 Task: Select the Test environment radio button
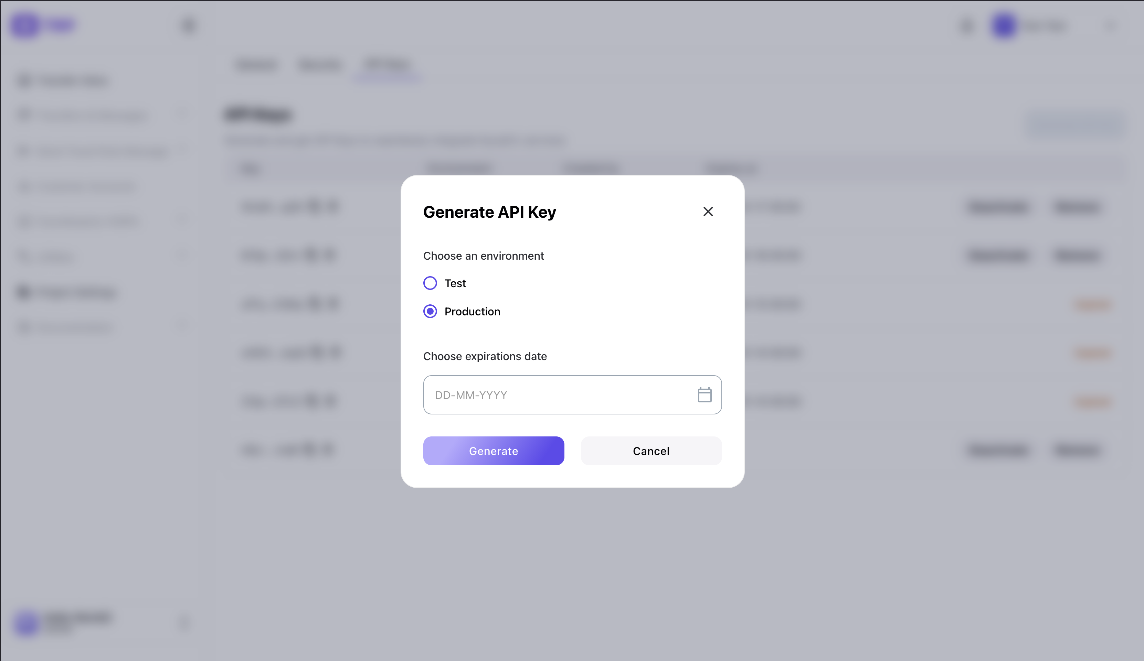[x=430, y=283]
